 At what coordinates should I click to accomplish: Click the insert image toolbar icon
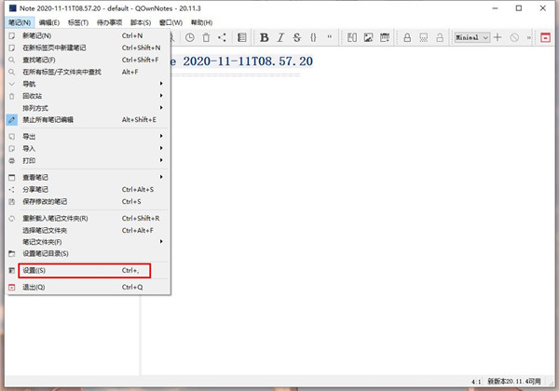coord(370,37)
